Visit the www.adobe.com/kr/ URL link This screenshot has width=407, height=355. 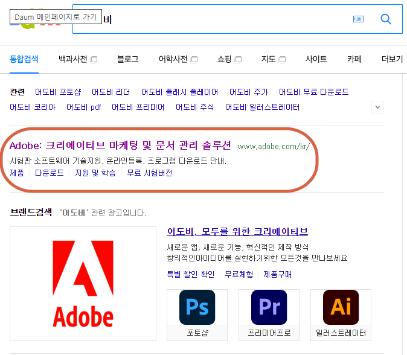pyautogui.click(x=274, y=147)
